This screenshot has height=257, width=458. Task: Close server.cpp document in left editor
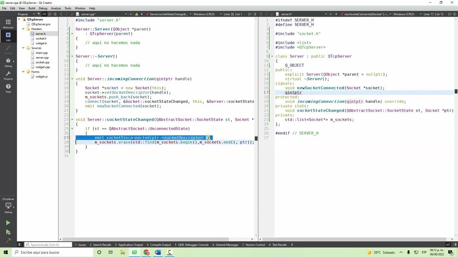pyautogui.click(x=131, y=14)
